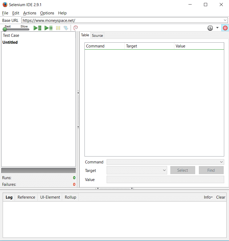Open scheduler options dropdown arrow
The image size is (229, 241).
[217, 28]
